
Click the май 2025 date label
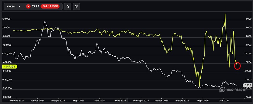pos(99,101)
